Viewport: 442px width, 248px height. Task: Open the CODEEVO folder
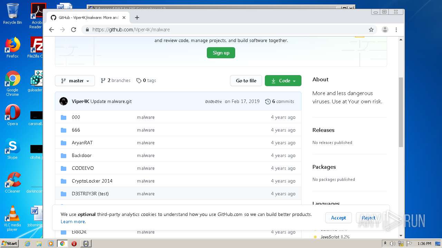pyautogui.click(x=83, y=168)
